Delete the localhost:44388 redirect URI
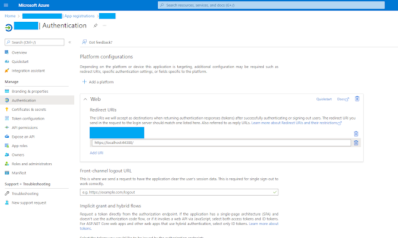 click(x=356, y=143)
